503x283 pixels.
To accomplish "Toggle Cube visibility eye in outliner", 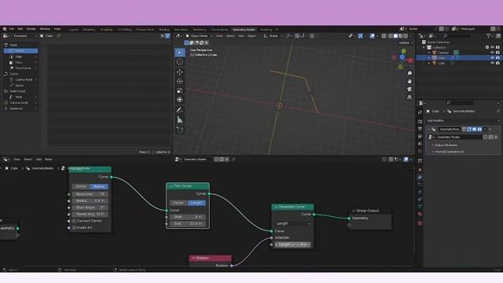I will tap(492, 58).
